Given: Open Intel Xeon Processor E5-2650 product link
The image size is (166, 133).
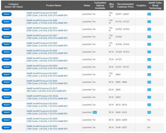Looking at the screenshot, I should point(47,67).
